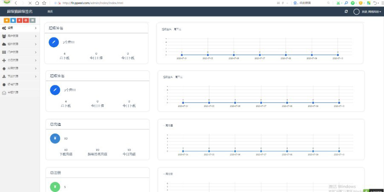Click the red shortcut button in sidebar
384x192 pixels.
coord(20,20)
